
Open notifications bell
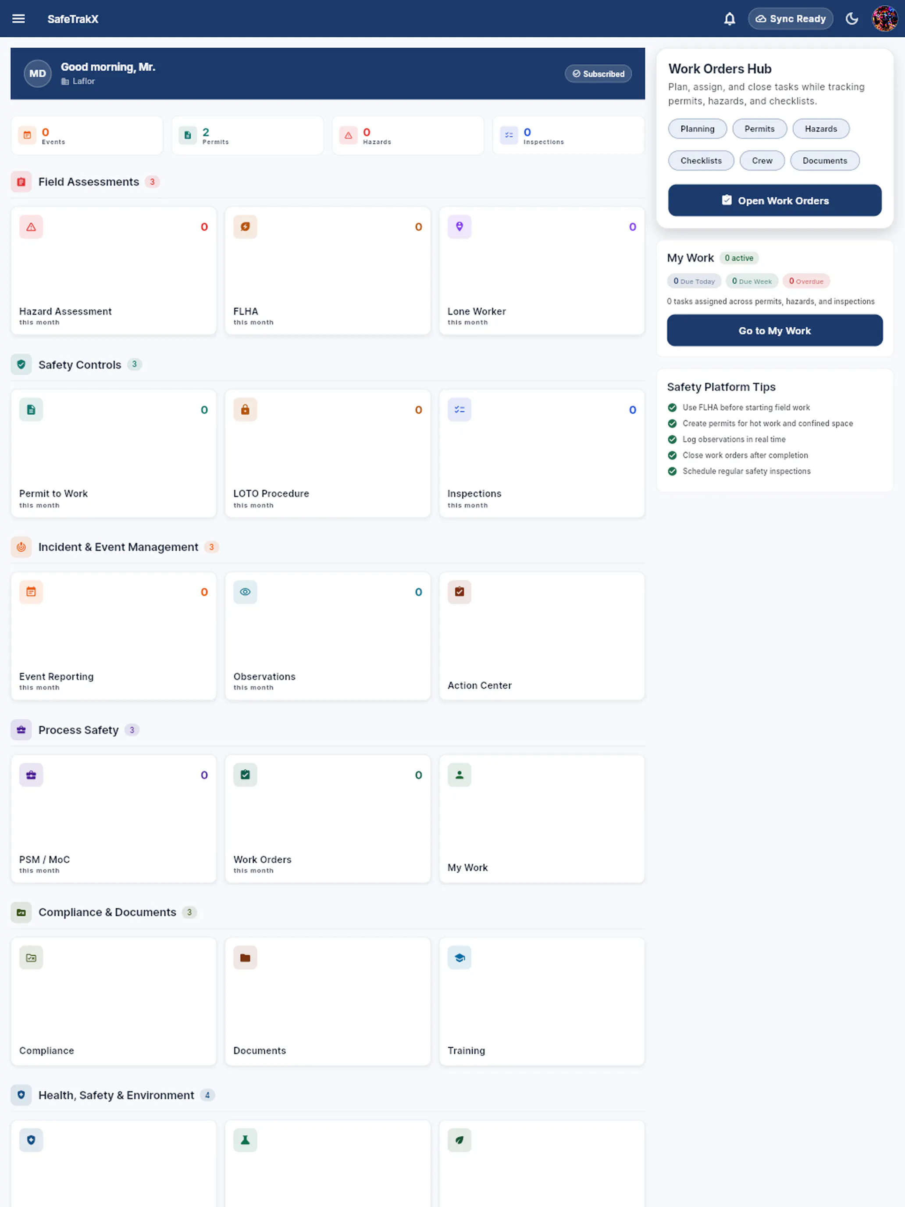729,19
